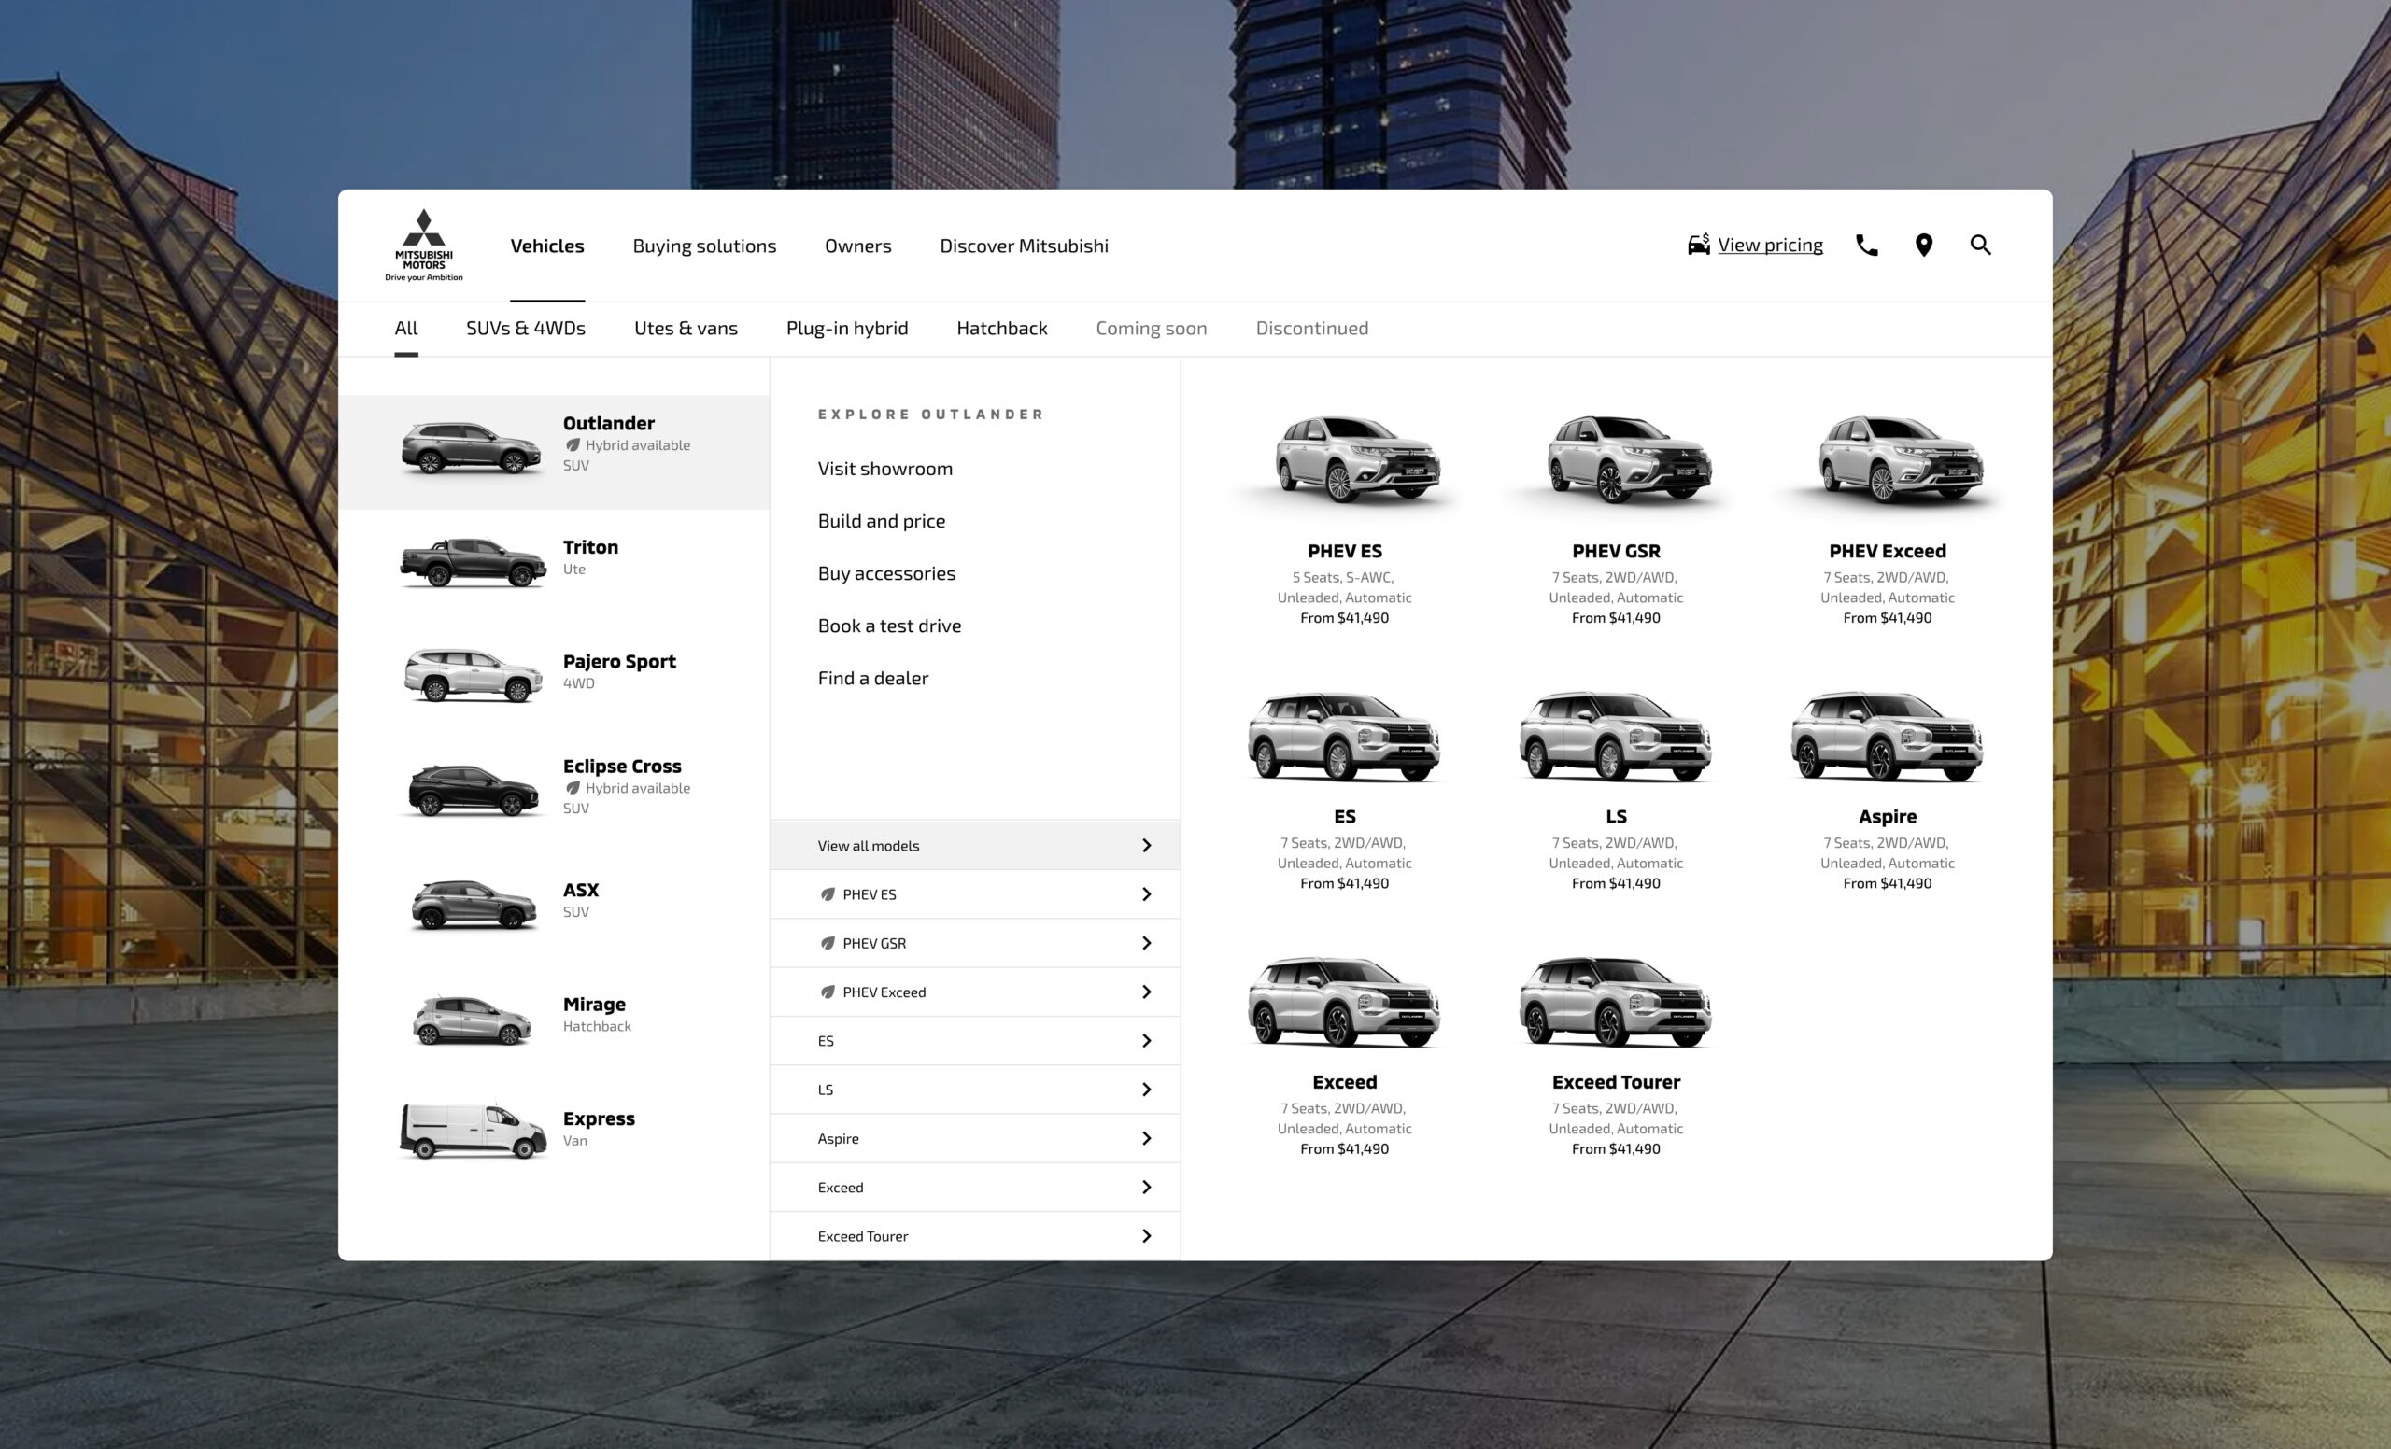Switch to Plug-in hybrid tab
Viewport: 2391px width, 1449px height.
847,328
